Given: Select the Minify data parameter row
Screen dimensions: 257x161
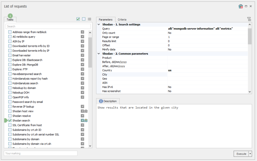Looking at the screenshot, I should (174, 49).
